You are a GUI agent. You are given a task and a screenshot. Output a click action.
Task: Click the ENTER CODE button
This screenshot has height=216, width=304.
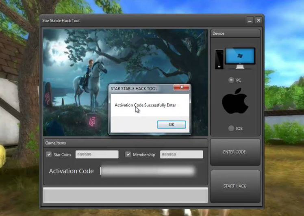[235, 152]
